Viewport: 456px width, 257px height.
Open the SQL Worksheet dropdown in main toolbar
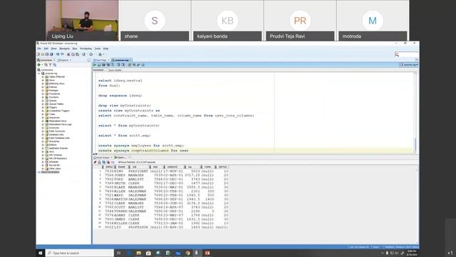[103, 54]
